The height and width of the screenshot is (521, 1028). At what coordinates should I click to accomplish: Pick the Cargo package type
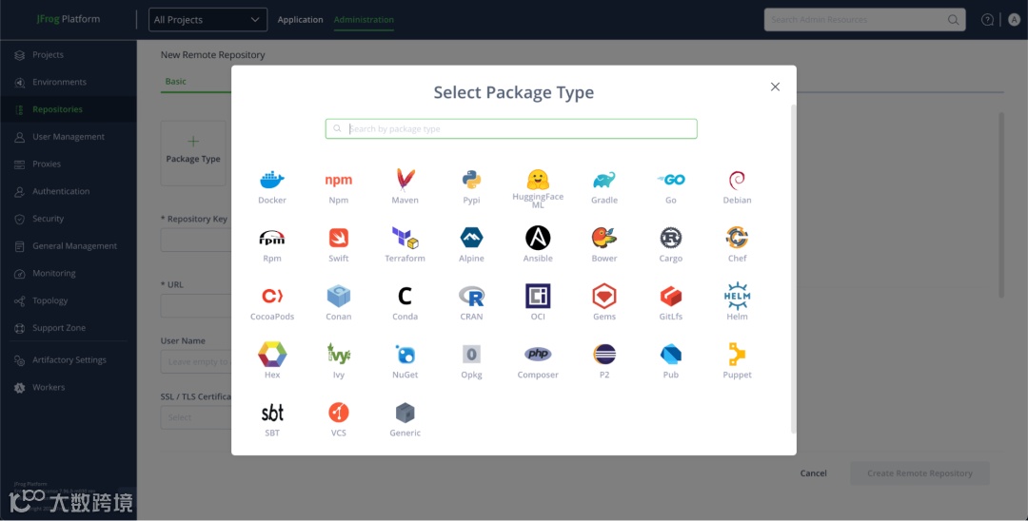671,245
